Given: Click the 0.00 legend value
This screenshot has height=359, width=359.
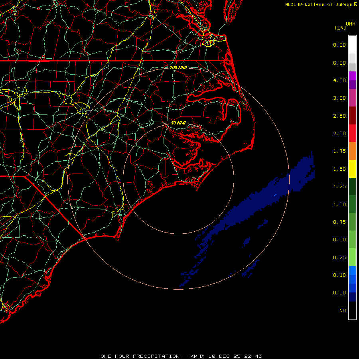Looking at the screenshot, I should coord(339,293).
